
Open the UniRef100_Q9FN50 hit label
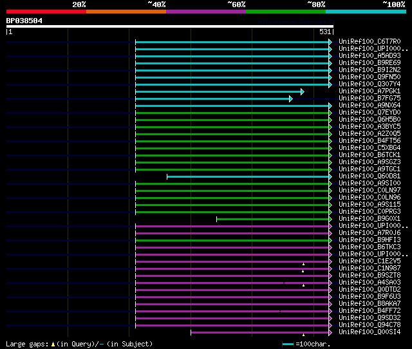click(370, 77)
